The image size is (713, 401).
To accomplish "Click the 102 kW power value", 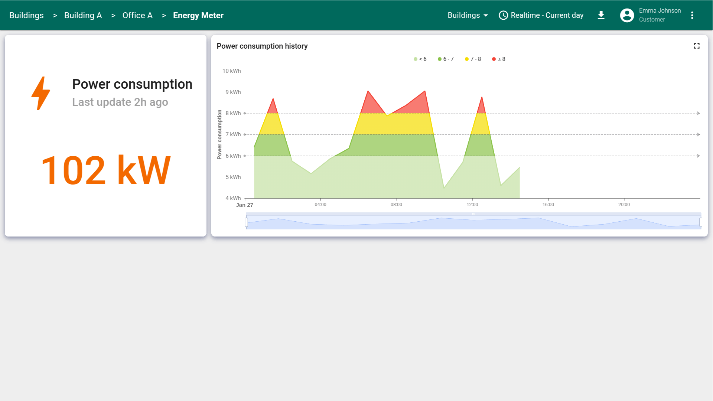I will [x=106, y=170].
